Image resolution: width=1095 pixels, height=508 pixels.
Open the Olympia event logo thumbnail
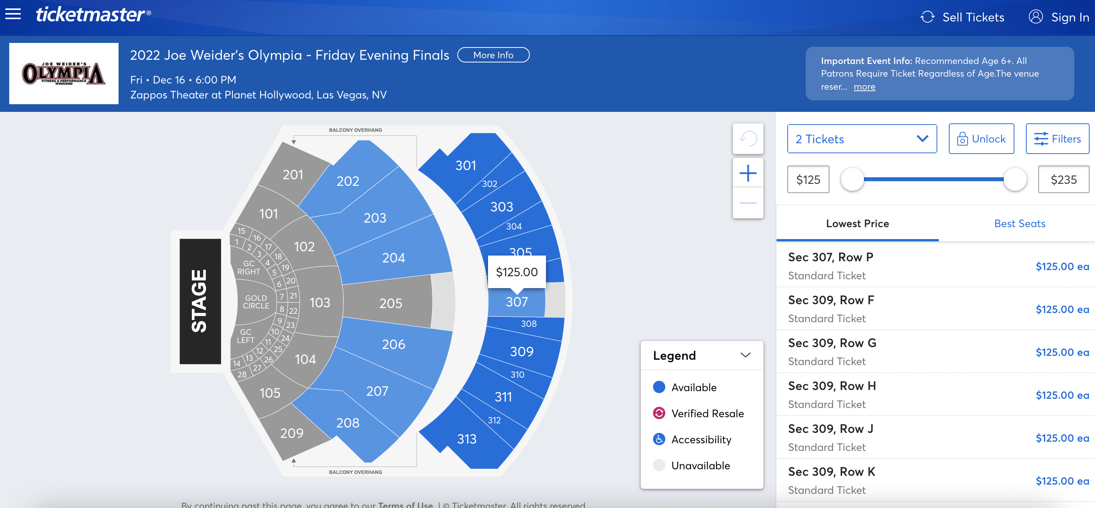64,74
